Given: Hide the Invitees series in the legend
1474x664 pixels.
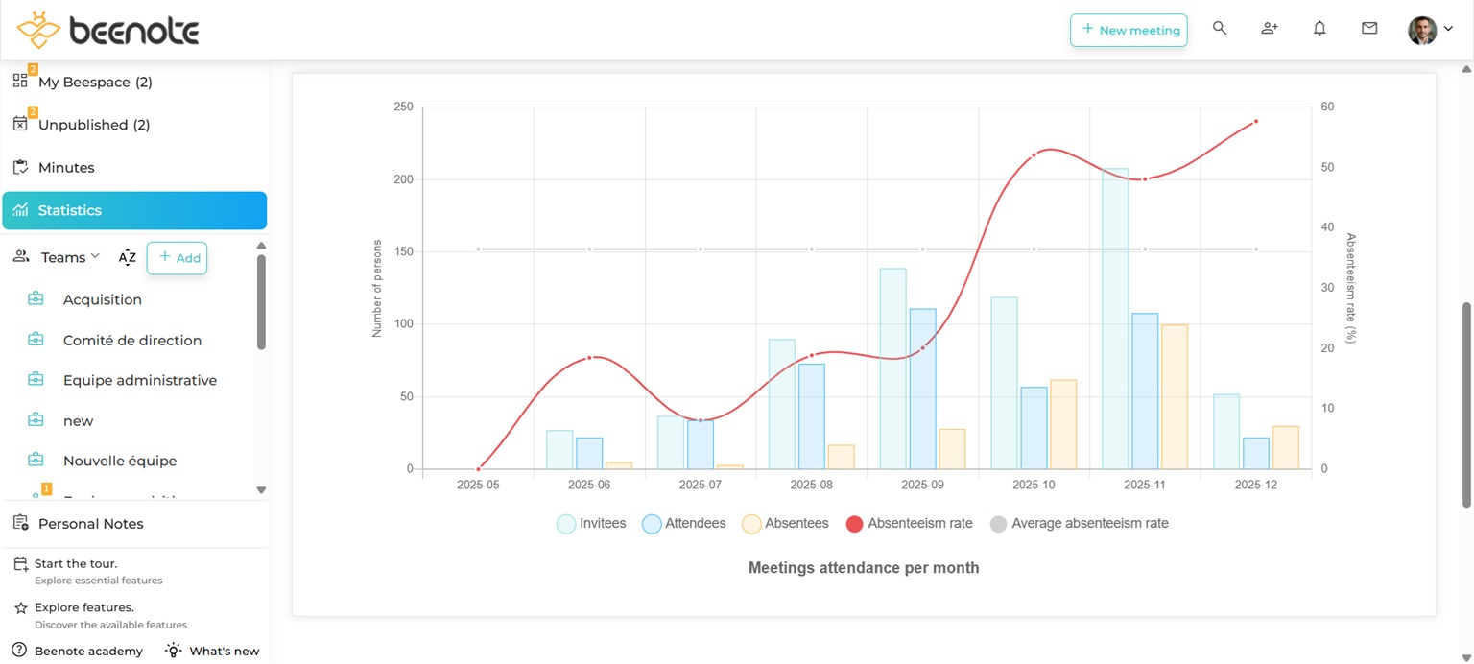Looking at the screenshot, I should [x=590, y=523].
